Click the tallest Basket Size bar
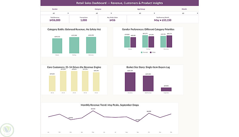 130,82
